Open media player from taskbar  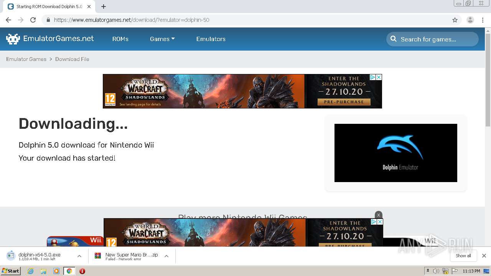pyautogui.click(x=56, y=271)
